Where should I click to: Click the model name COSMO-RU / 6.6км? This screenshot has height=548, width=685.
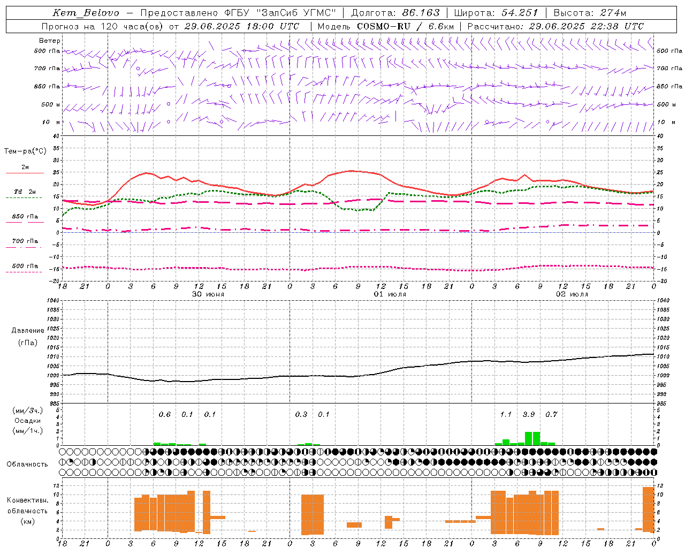[x=406, y=26]
